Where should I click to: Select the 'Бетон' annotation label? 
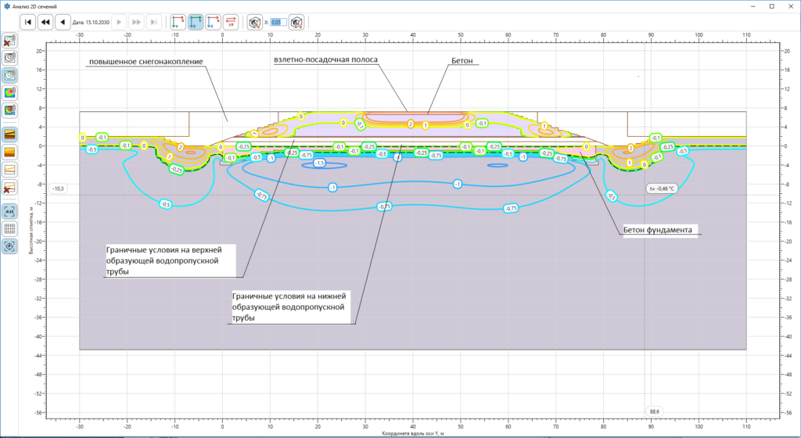pyautogui.click(x=462, y=61)
